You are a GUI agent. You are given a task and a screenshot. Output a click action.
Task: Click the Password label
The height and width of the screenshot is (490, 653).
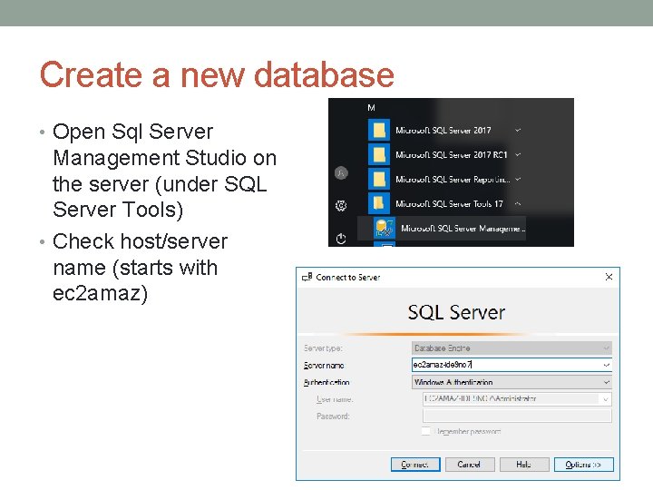333,416
